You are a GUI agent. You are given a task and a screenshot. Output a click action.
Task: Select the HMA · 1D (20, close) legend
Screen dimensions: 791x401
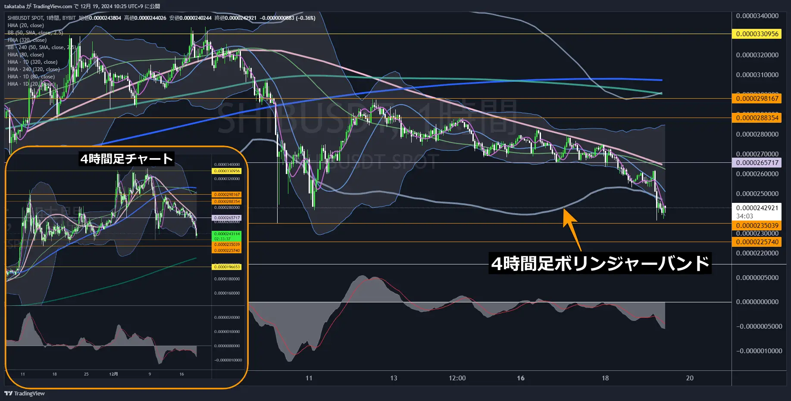point(31,84)
